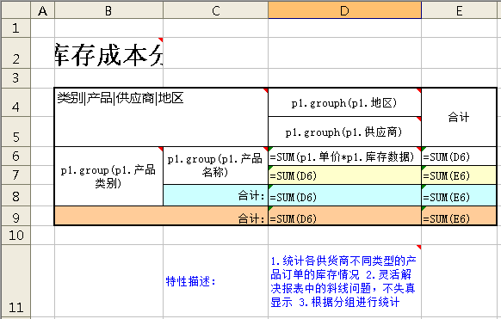Viewport: 501px width, 319px height.
Task: Select row 6 header
Action: click(15, 156)
